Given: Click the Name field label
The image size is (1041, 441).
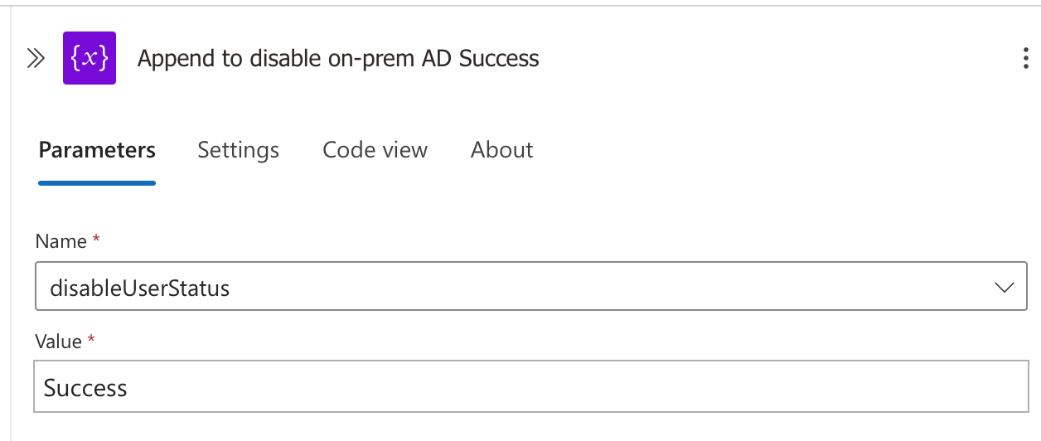Looking at the screenshot, I should pos(61,241).
